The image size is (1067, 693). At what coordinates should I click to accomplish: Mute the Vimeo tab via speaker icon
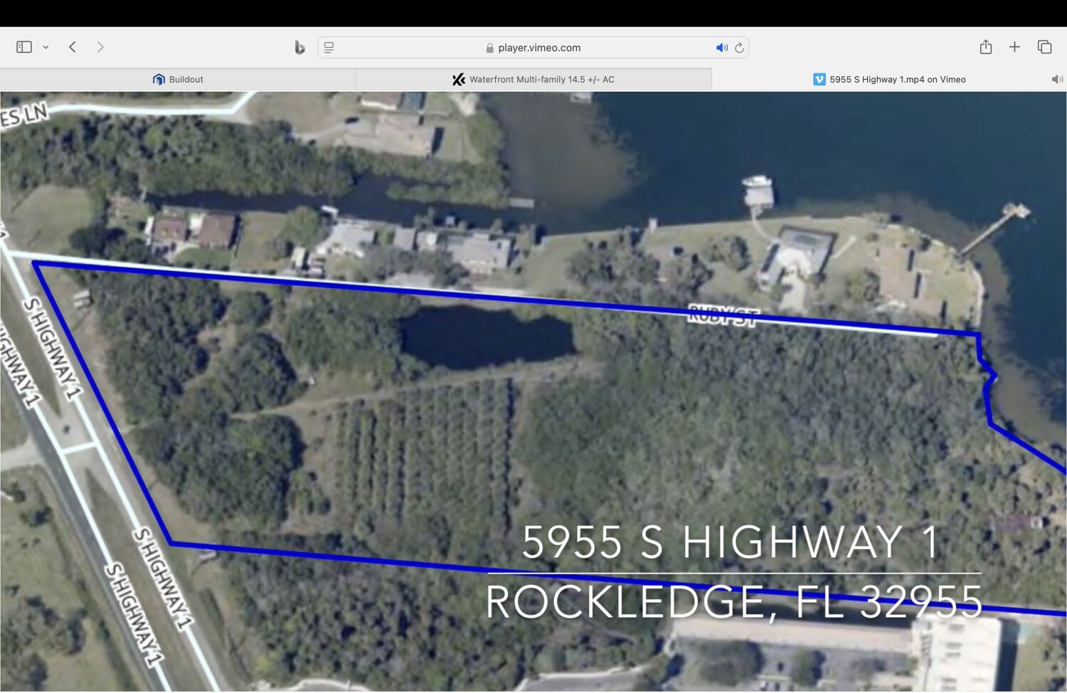tap(1057, 80)
